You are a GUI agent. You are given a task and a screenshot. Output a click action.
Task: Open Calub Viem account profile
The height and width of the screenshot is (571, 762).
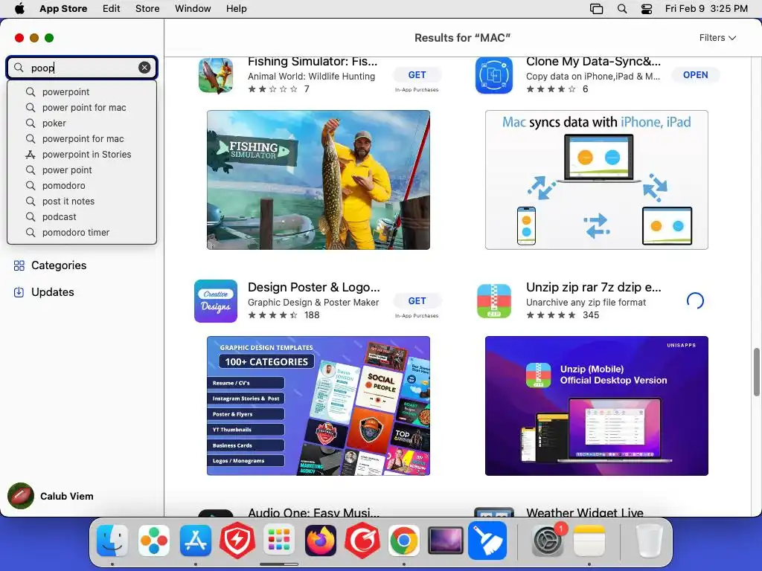pos(51,496)
